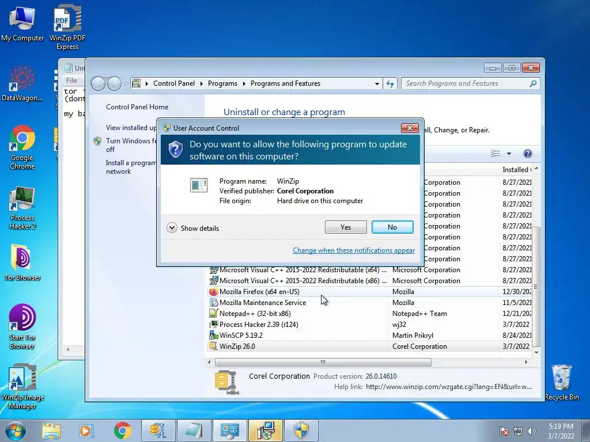The width and height of the screenshot is (590, 442).
Task: Launch Google Chrome from the desktop
Action: pos(22,147)
